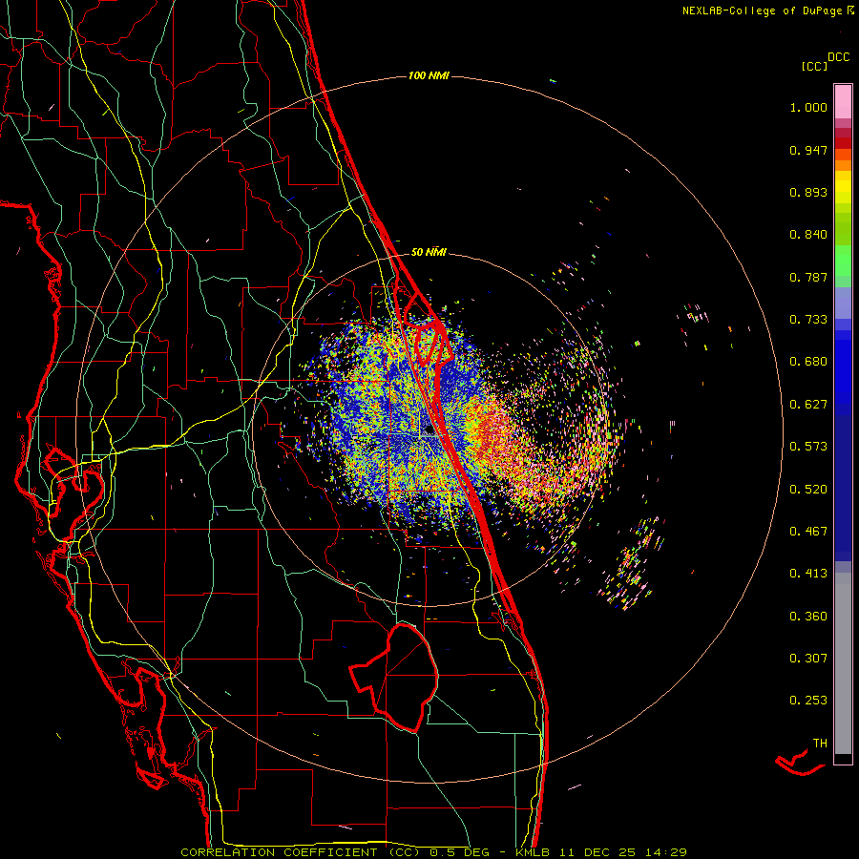This screenshot has height=859, width=859.
Task: Click the 0.627 scale value
Action: click(808, 405)
